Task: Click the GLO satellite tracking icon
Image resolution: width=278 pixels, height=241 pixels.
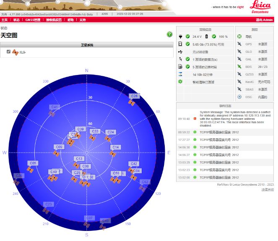Action: [239, 52]
